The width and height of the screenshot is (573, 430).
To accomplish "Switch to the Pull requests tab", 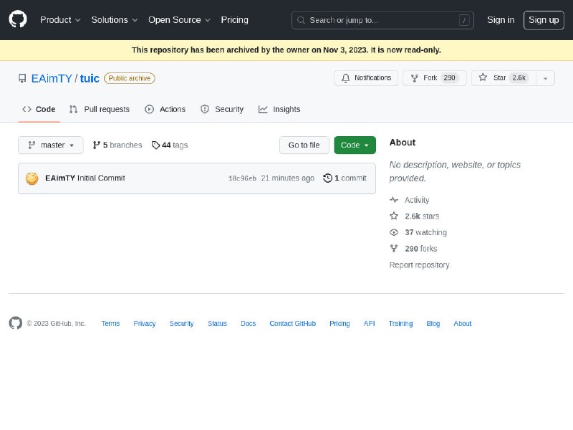I will pos(100,110).
